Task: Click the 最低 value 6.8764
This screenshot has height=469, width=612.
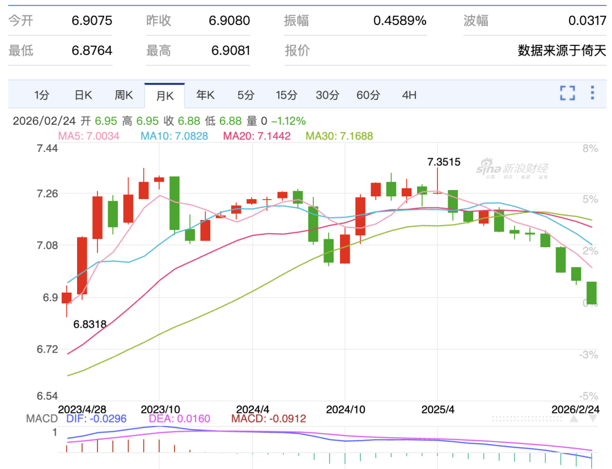Action: [x=92, y=50]
